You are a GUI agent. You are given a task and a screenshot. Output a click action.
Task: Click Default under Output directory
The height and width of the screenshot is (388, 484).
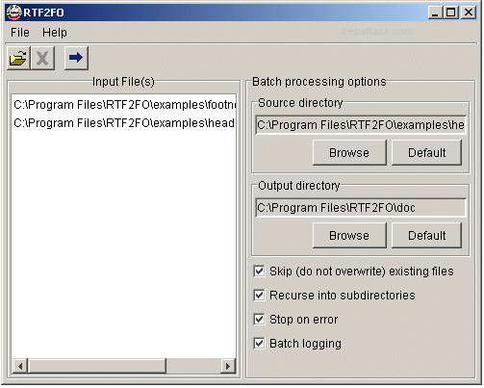click(426, 235)
